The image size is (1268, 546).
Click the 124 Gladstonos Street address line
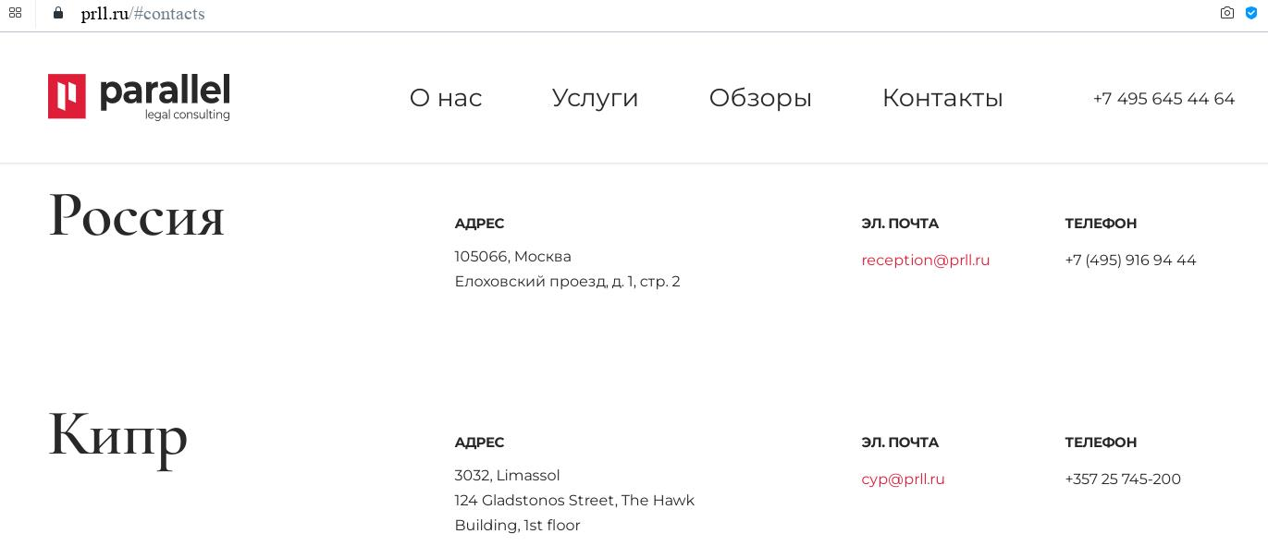[574, 501]
